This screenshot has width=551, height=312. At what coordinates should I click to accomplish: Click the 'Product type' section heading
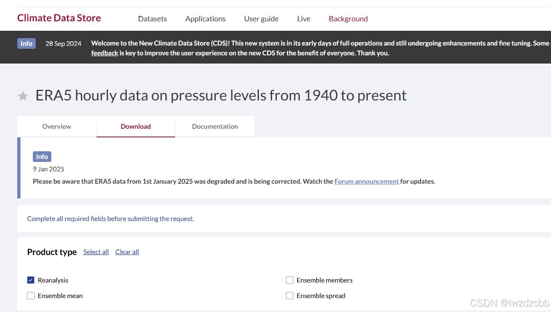coord(52,252)
